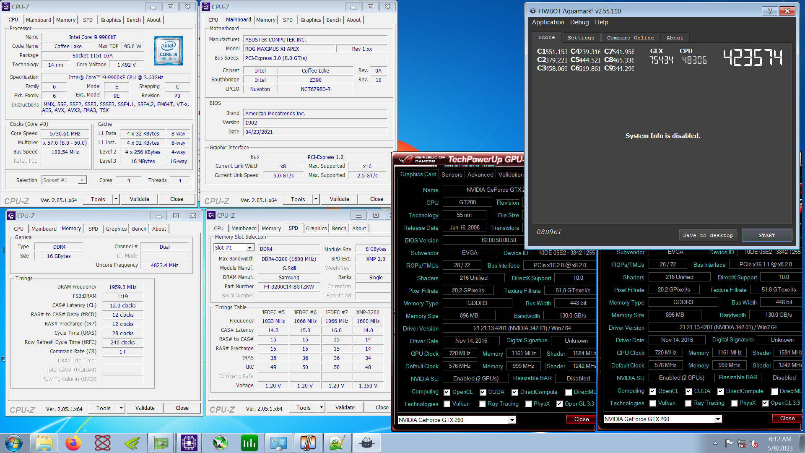Screen dimensions: 805x453
Task: Launch Firefox from the taskbar
Action: tap(73, 443)
